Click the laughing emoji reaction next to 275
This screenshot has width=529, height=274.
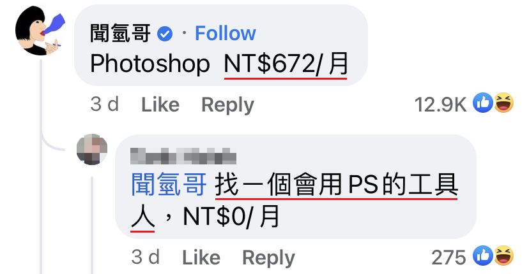click(504, 256)
